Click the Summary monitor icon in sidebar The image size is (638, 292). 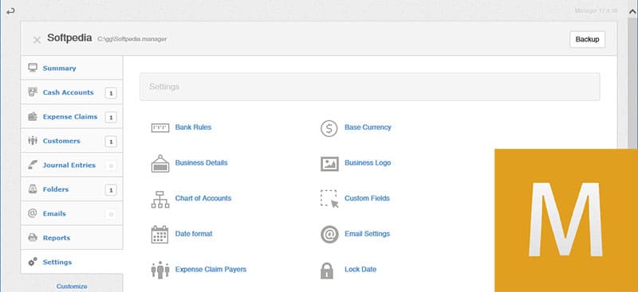click(x=33, y=68)
